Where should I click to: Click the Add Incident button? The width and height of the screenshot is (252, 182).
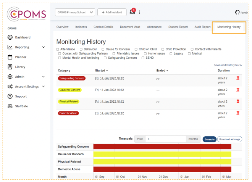tap(112, 12)
